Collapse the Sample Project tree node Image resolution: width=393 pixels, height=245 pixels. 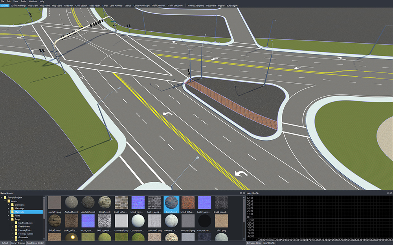2,197
